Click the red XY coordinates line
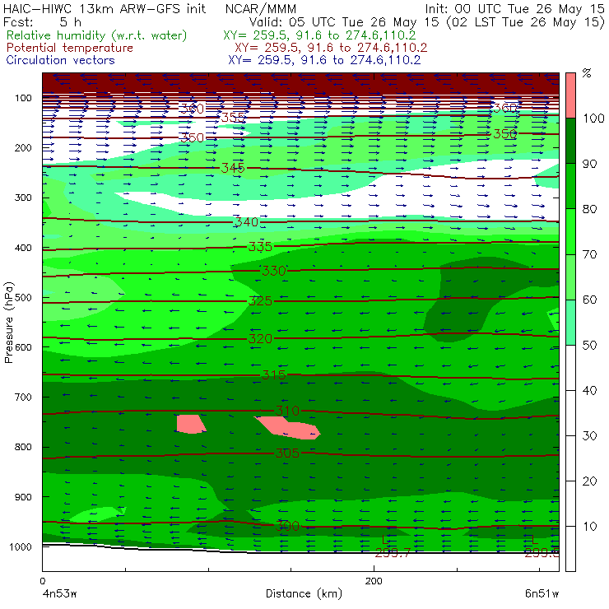Viewport: 609px width, 609px height. pyautogui.click(x=331, y=48)
